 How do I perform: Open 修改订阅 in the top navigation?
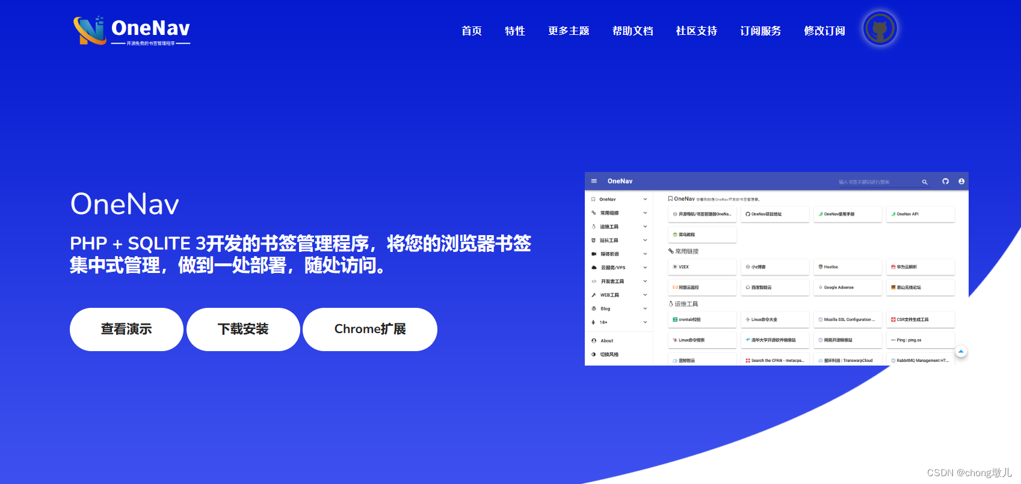click(824, 31)
